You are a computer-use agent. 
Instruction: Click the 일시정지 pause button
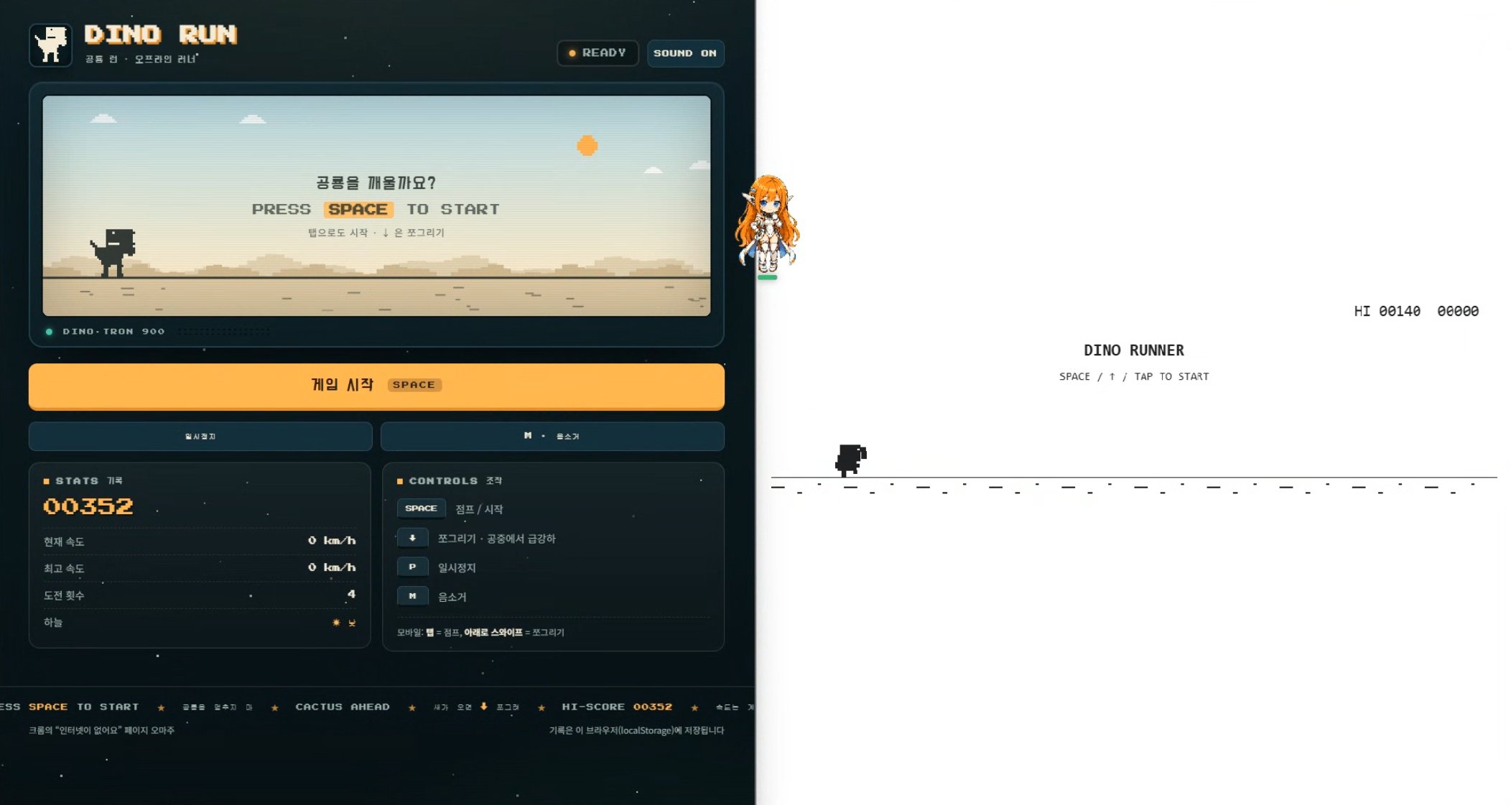coord(200,436)
